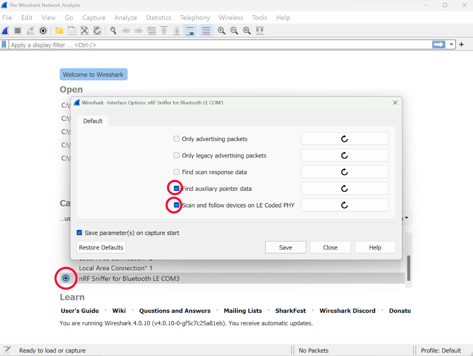Click the save capture file icon
Screen dimensions: 473x356
(72, 30)
